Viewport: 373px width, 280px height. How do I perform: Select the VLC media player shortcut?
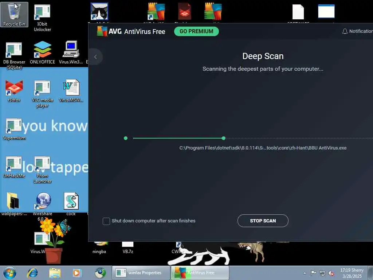pyautogui.click(x=42, y=94)
